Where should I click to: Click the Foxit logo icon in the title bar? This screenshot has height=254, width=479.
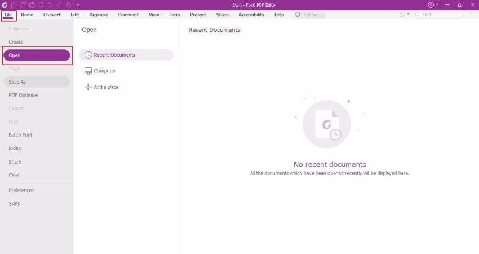[5, 5]
